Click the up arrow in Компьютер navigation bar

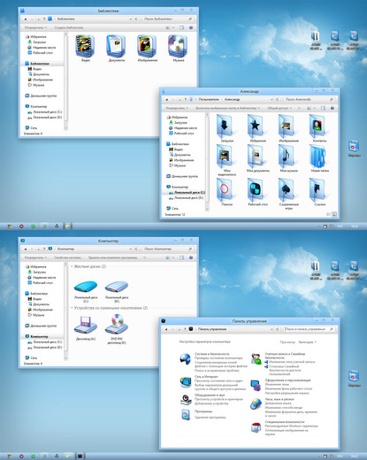pyautogui.click(x=44, y=249)
